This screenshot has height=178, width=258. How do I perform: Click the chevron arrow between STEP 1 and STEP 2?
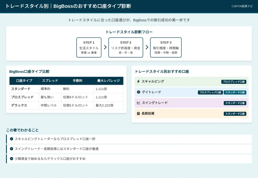tap(105, 47)
